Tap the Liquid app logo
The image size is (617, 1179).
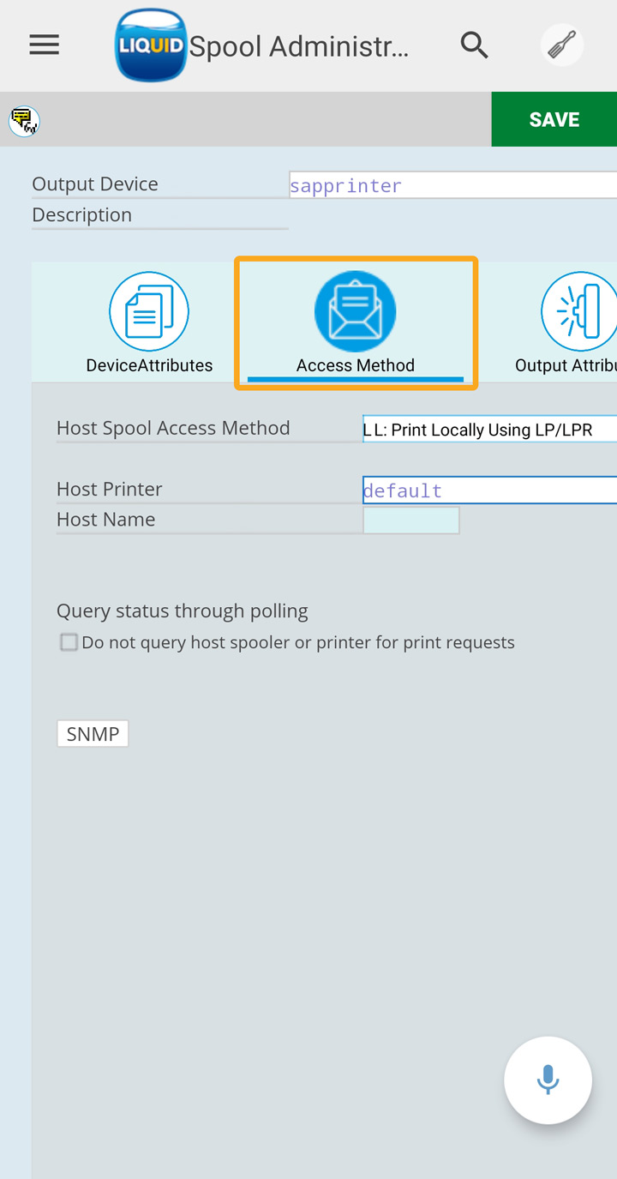click(x=151, y=45)
